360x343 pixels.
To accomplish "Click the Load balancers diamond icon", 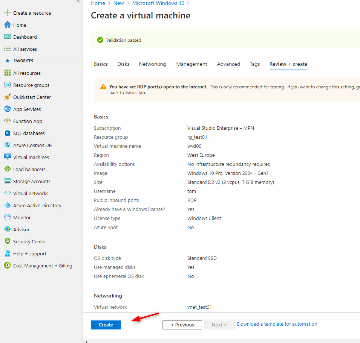I will [x=7, y=169].
